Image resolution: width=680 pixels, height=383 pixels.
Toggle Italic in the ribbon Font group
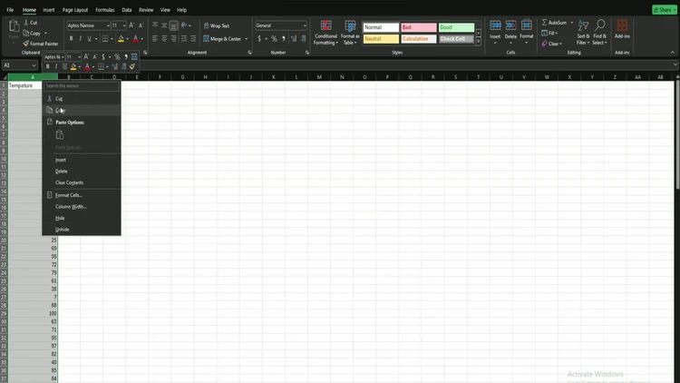pos(80,39)
